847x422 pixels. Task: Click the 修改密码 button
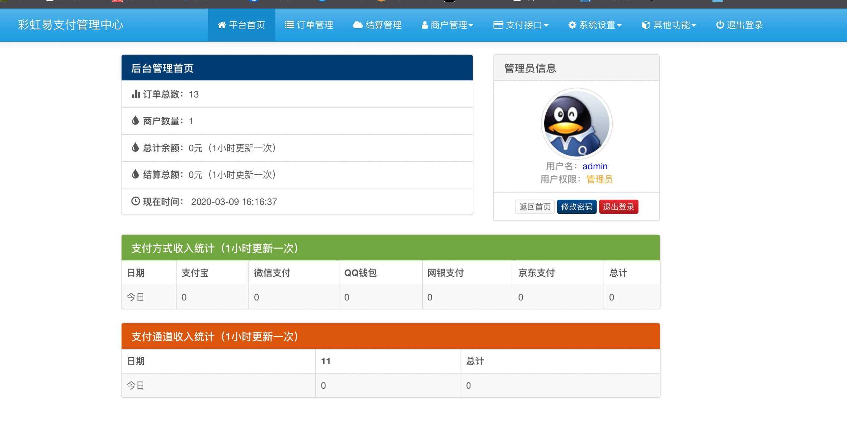click(x=576, y=207)
